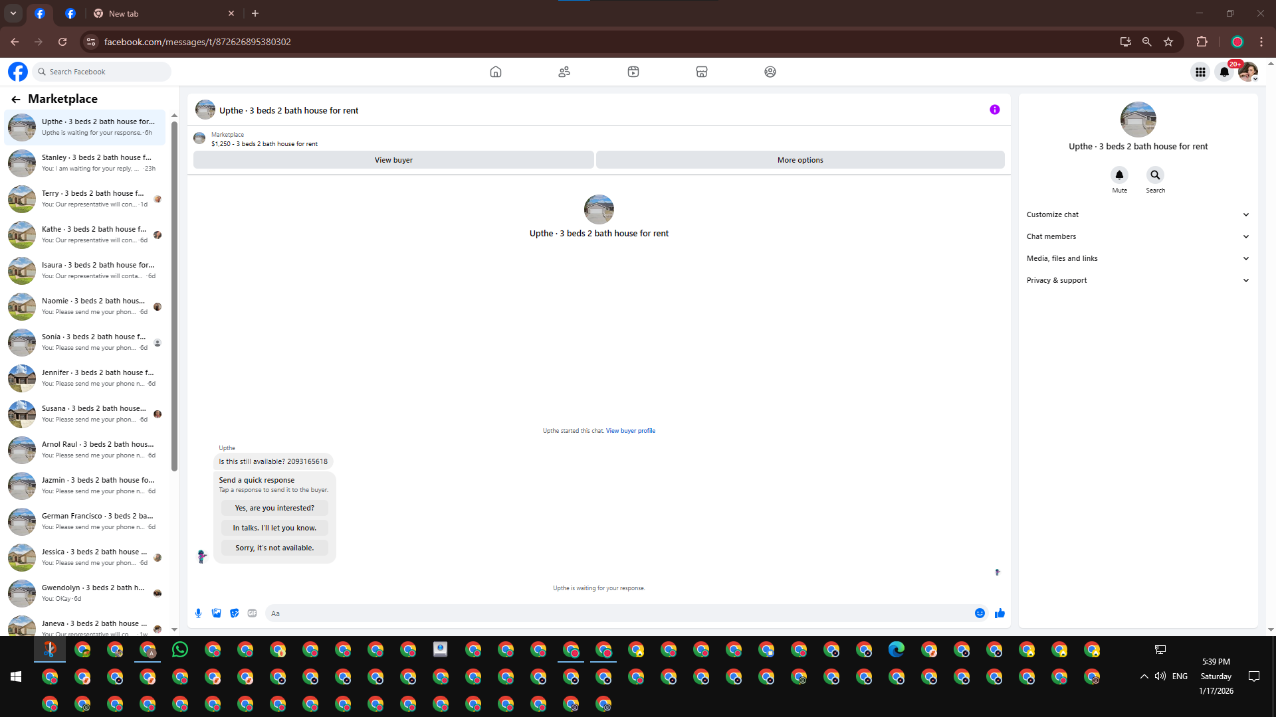1276x717 pixels.
Task: Click the message input field
Action: point(618,613)
